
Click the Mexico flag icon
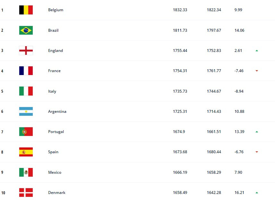(26, 172)
